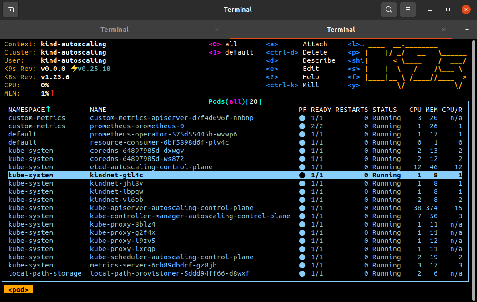Click the default namespace shortcut
Screen dimensions: 477x302
[239, 52]
